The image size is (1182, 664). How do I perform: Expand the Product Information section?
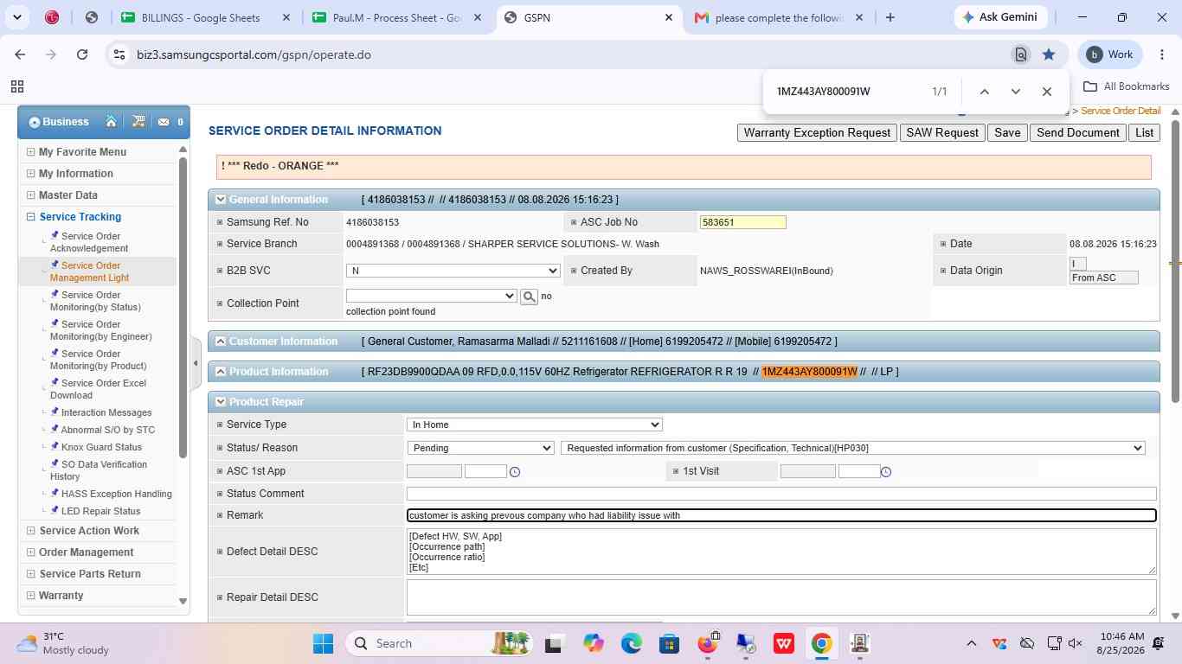(220, 372)
